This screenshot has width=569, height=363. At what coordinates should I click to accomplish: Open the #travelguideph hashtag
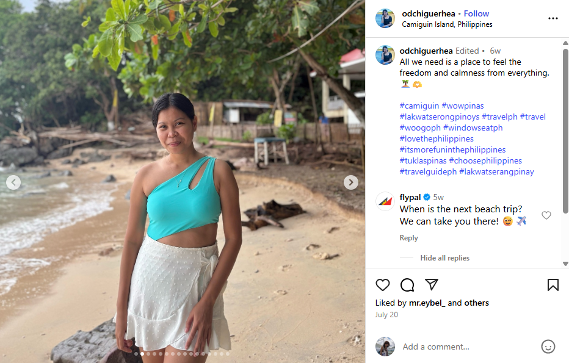coord(428,171)
